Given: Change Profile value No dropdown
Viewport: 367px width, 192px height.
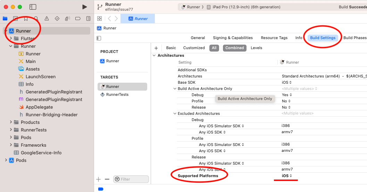Looking at the screenshot, I should tap(286, 101).
